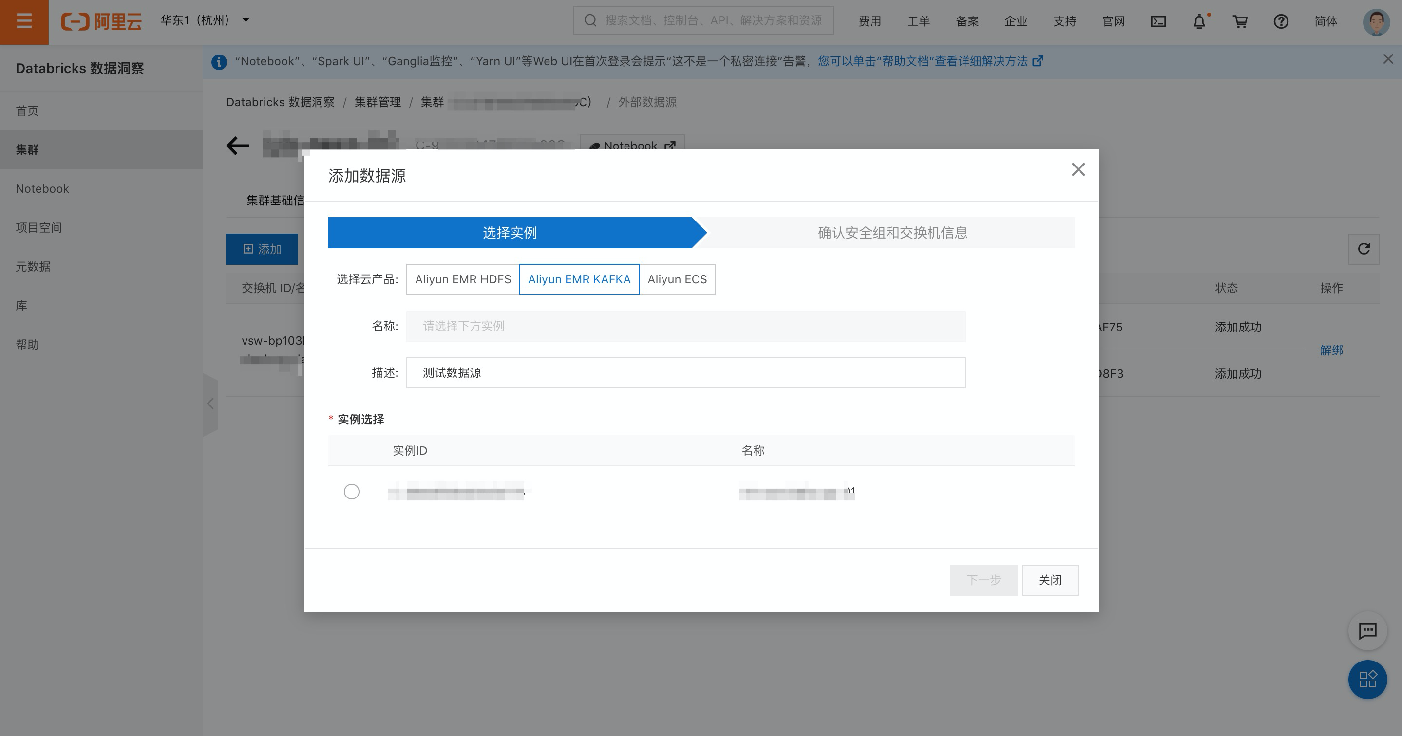Click the blue info icon in banner

coord(219,62)
